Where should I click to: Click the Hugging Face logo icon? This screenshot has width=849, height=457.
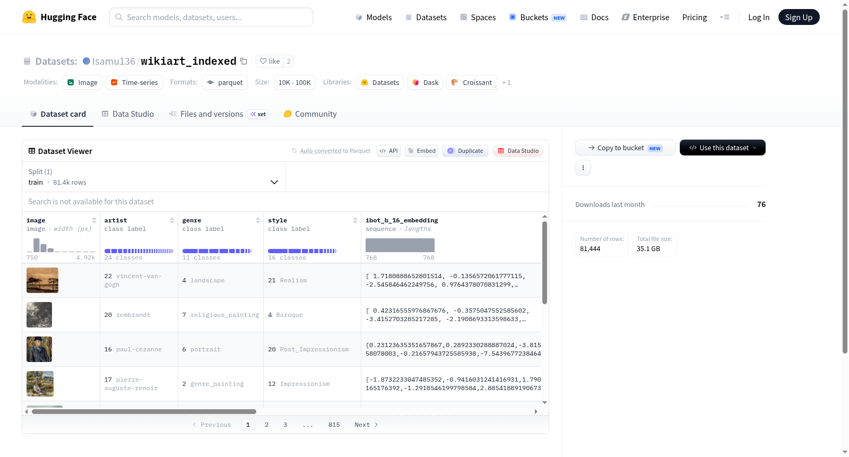29,17
